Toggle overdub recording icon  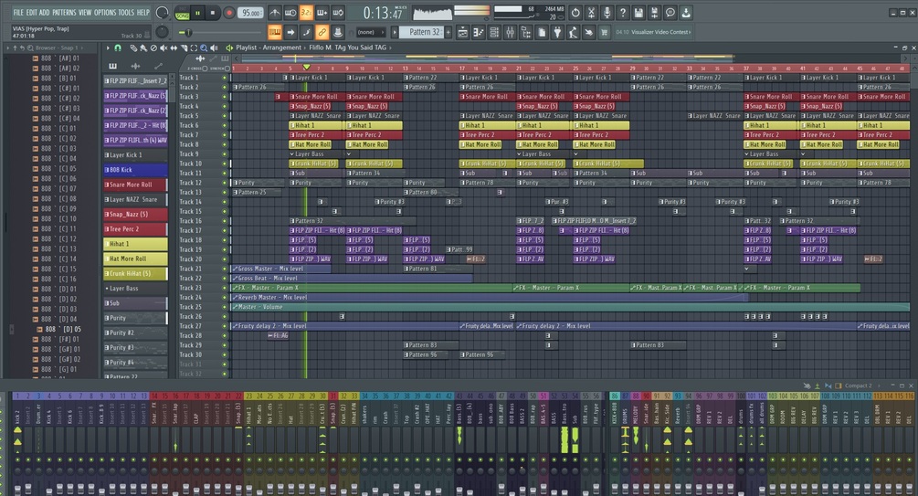pos(322,12)
